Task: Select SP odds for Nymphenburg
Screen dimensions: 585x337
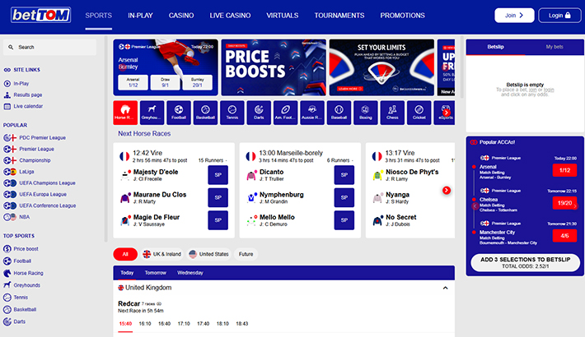Action: click(344, 197)
